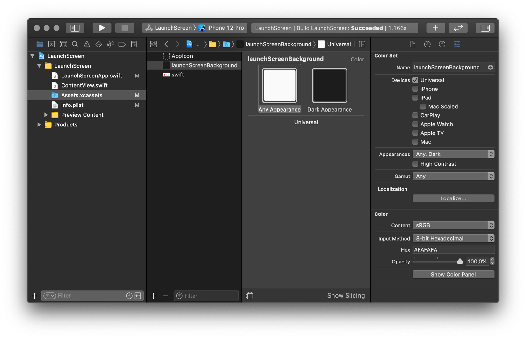
Task: Hide the right inspector panel
Action: (485, 28)
